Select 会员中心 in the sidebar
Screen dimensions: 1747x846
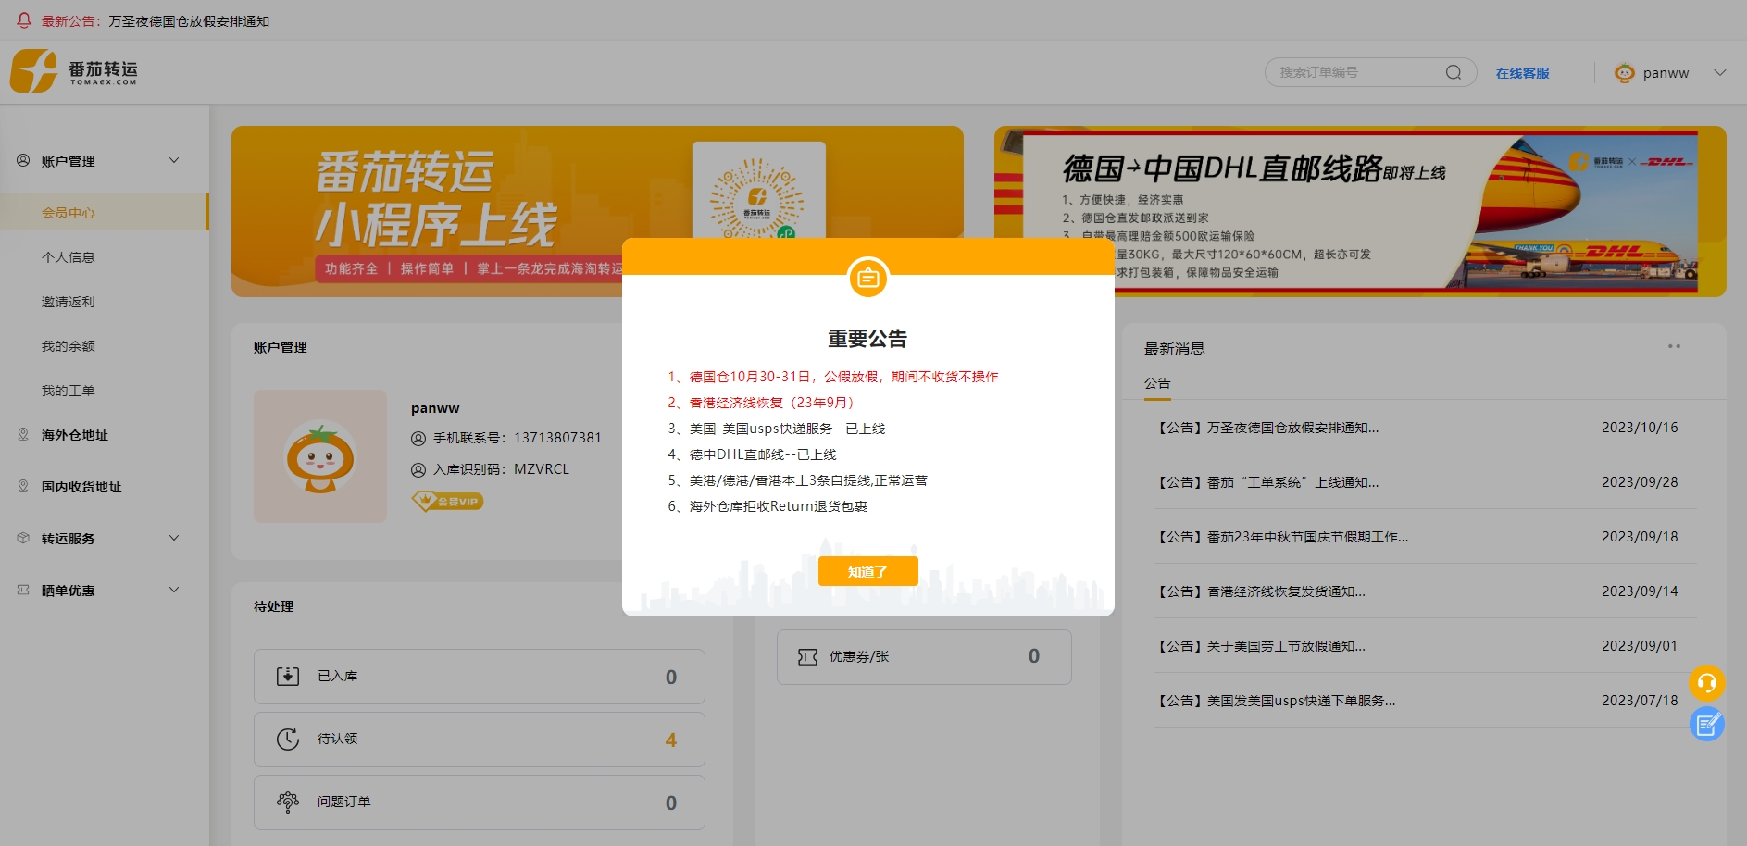point(104,212)
